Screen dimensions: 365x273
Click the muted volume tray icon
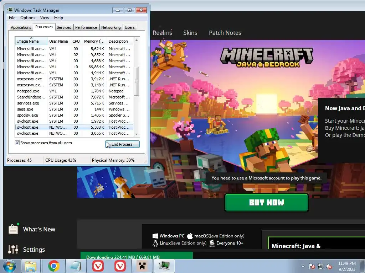click(x=329, y=267)
